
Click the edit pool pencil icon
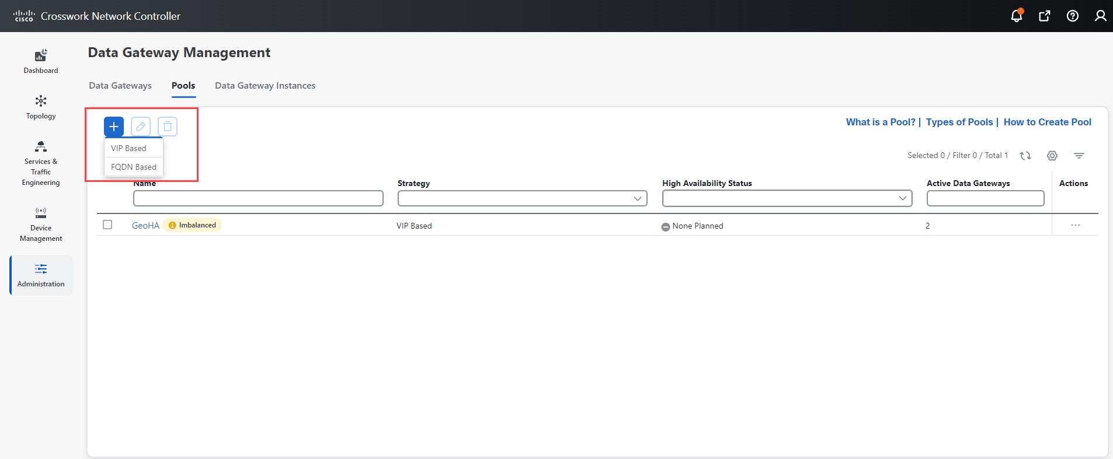coord(141,127)
